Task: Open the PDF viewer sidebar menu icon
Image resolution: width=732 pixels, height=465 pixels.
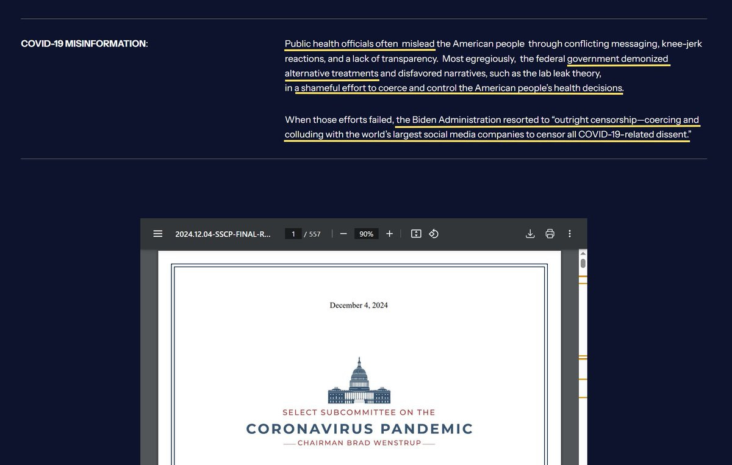Action: tap(158, 234)
